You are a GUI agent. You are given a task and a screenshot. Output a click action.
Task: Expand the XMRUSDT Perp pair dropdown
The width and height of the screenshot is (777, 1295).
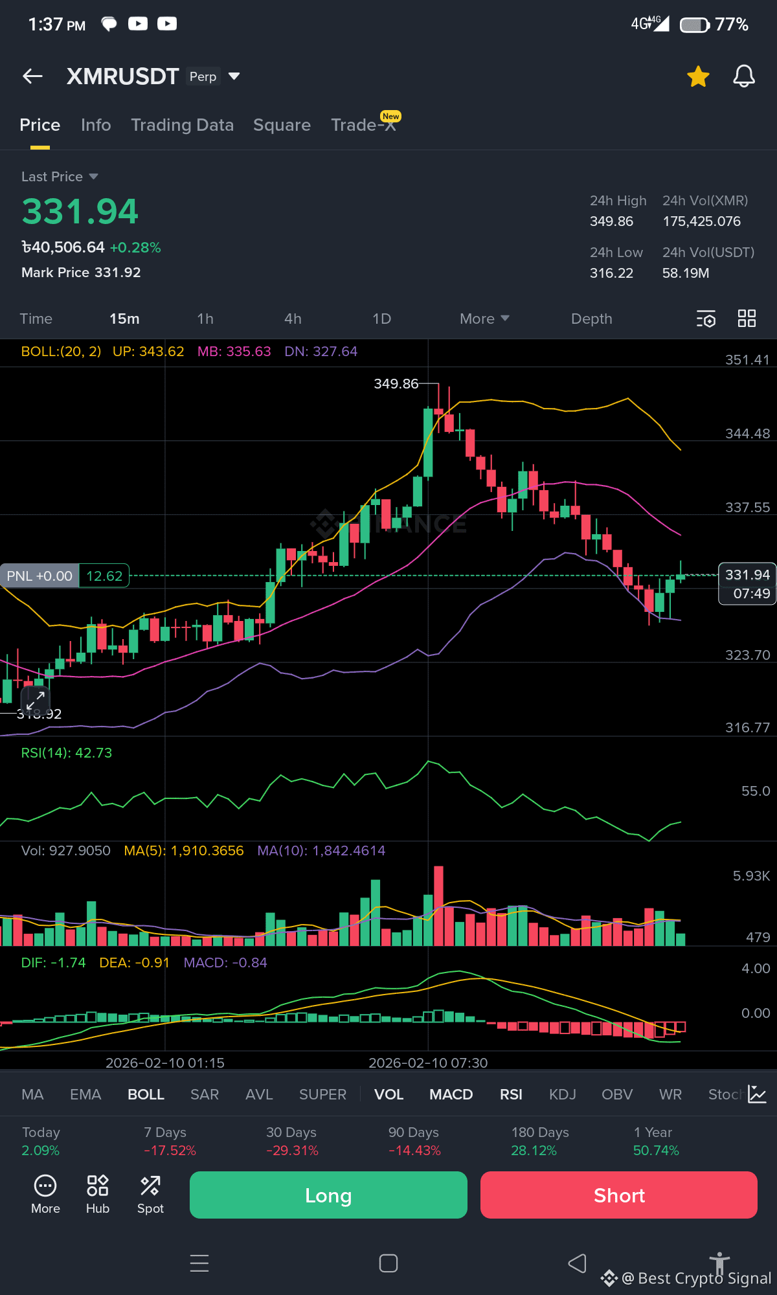click(234, 76)
